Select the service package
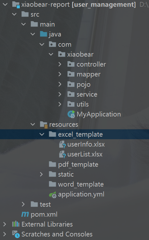Viewport: 149px width, 240px height. click(87, 94)
